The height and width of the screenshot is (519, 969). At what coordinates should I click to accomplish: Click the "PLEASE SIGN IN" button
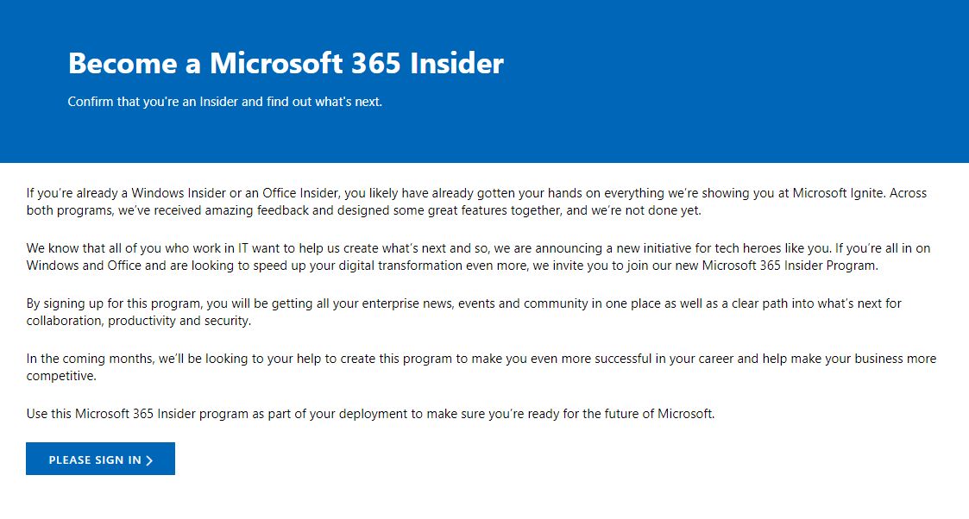coord(100,459)
